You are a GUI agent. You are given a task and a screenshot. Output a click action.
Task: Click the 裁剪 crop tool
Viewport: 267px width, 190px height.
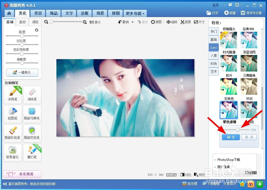(x=186, y=22)
